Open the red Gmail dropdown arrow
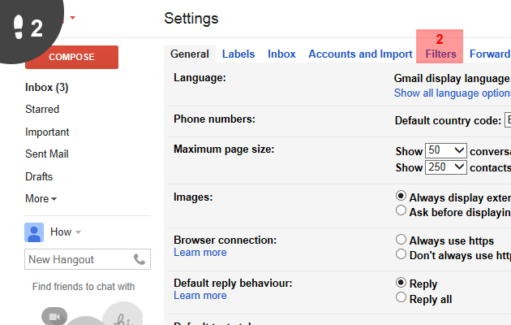 pyautogui.click(x=73, y=18)
